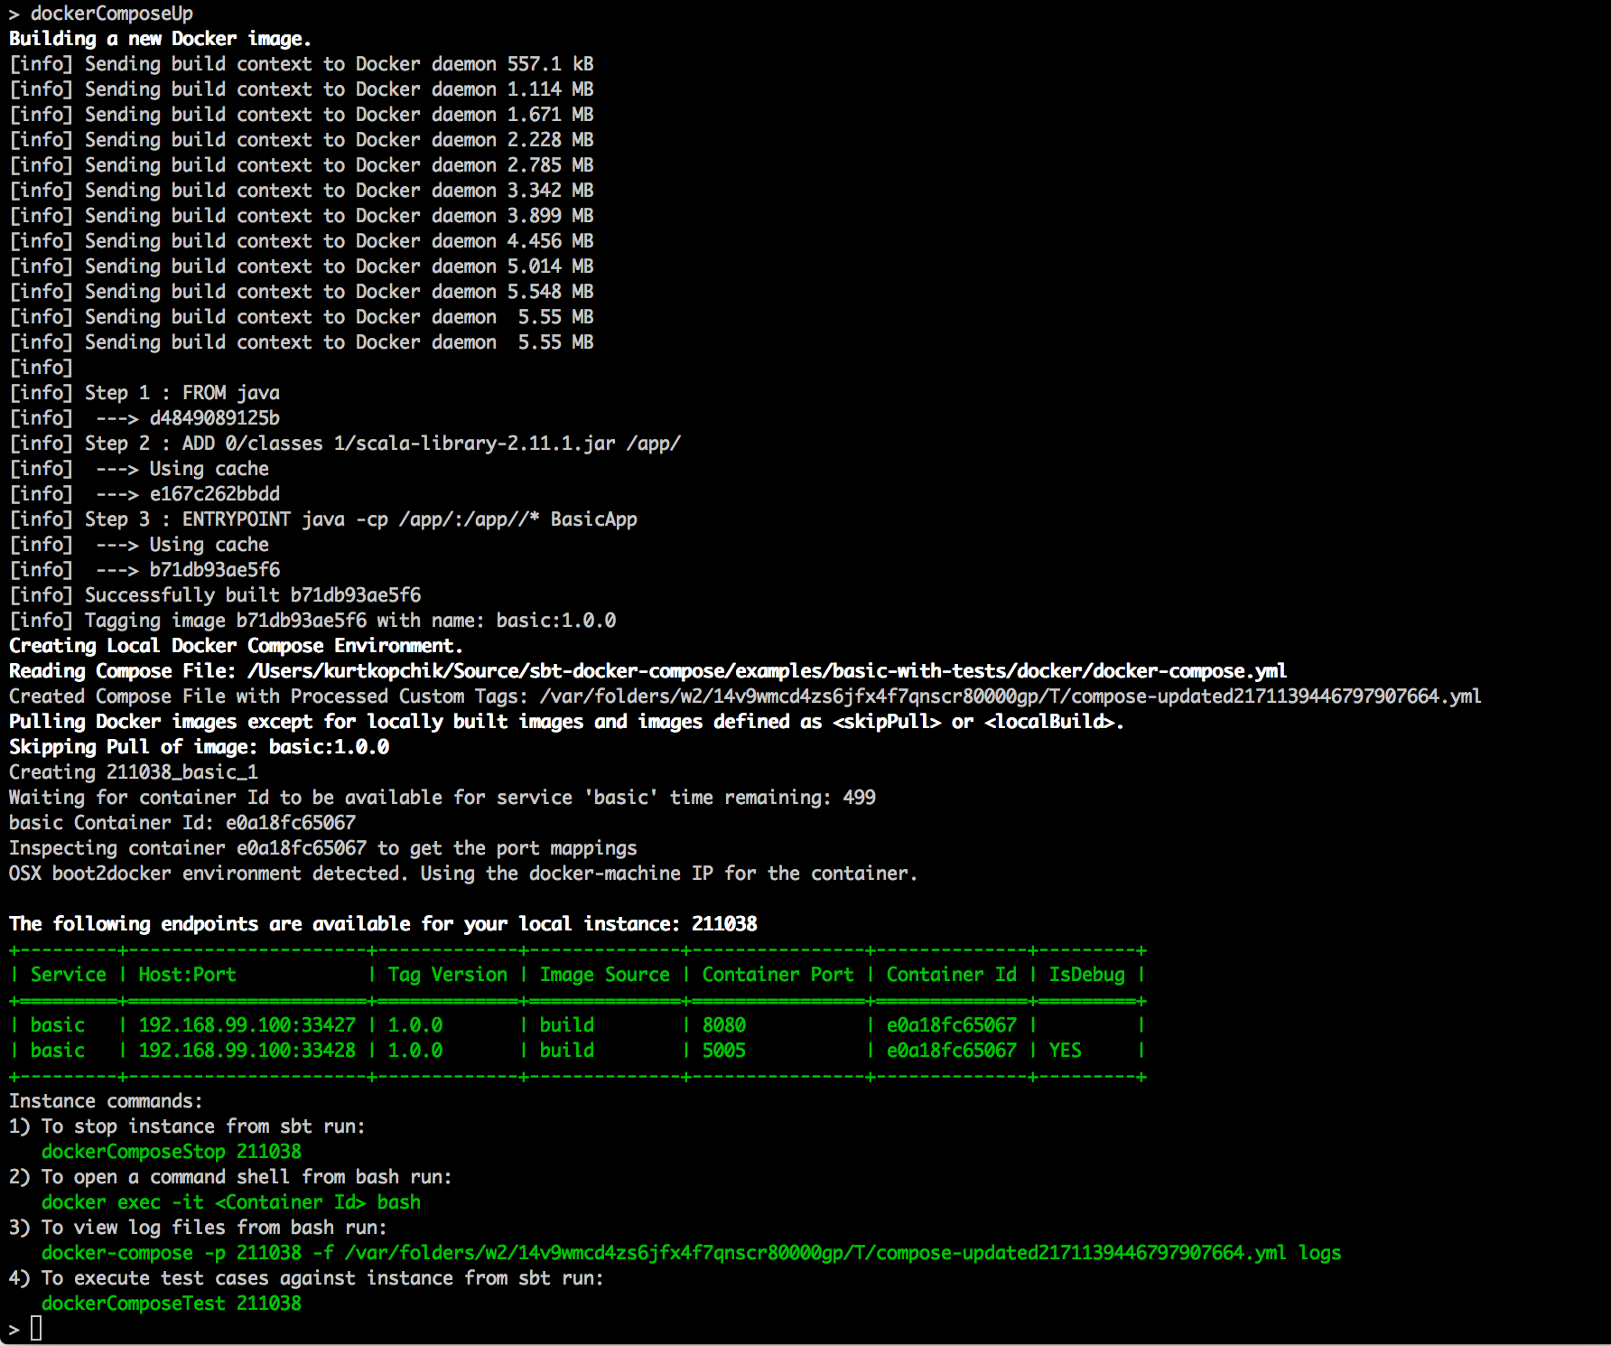Click the docker-compose.yml path in Reading Compose File

[766, 671]
